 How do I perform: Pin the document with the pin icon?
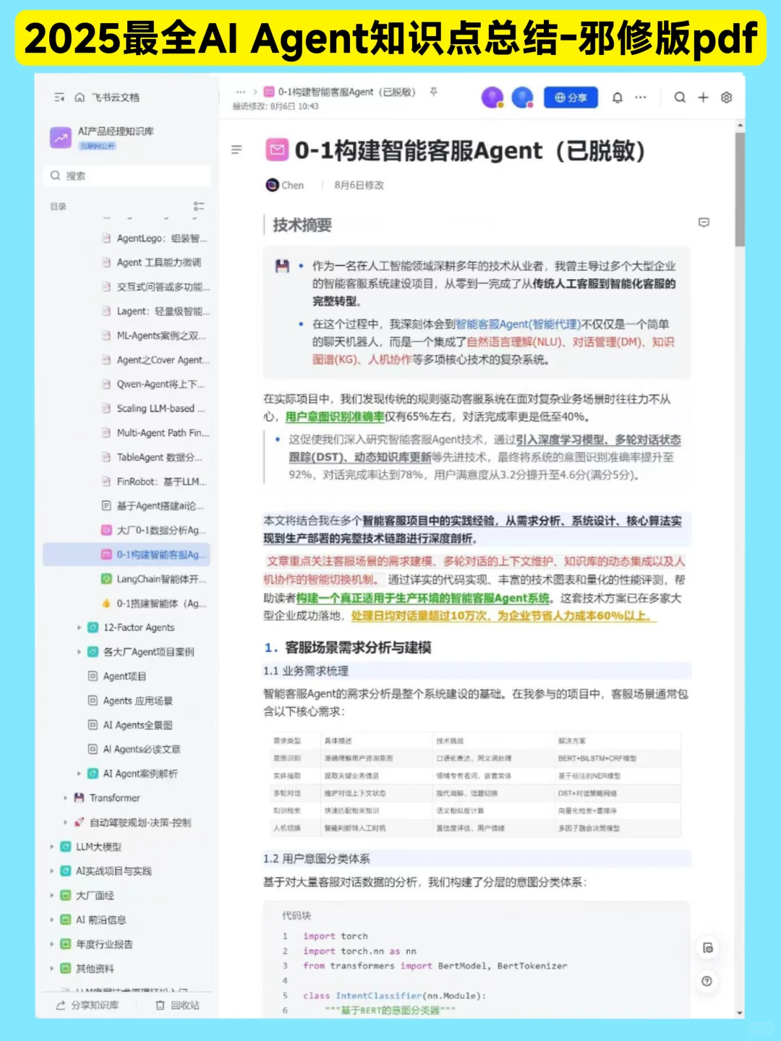pos(434,92)
